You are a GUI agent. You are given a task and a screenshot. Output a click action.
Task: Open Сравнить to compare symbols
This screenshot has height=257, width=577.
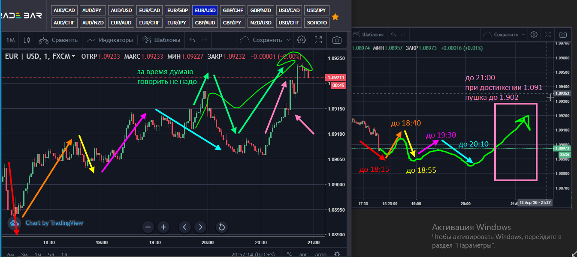58,40
